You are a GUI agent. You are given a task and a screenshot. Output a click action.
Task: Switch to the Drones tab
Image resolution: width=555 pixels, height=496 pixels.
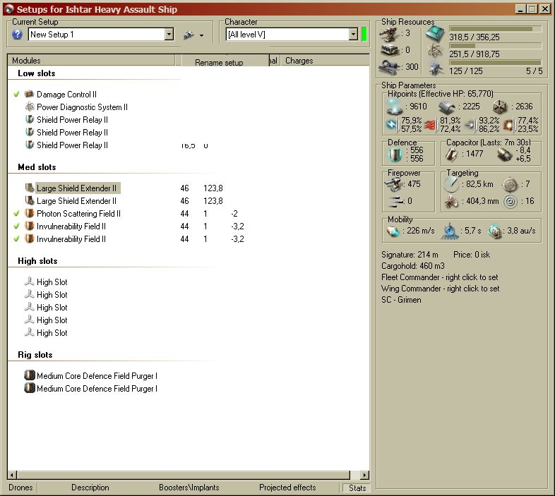pyautogui.click(x=20, y=488)
